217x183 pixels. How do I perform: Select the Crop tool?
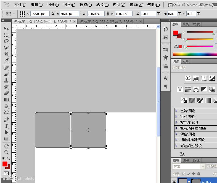pos(6,54)
